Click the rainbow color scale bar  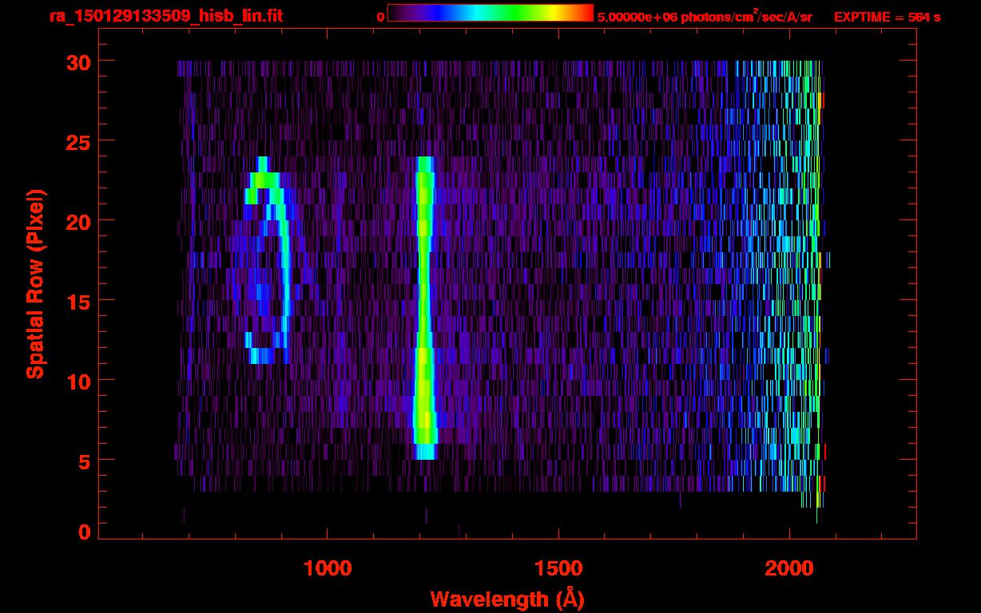coord(490,13)
